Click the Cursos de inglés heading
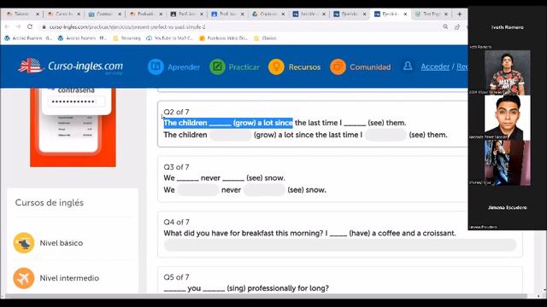The image size is (547, 307). pos(50,203)
